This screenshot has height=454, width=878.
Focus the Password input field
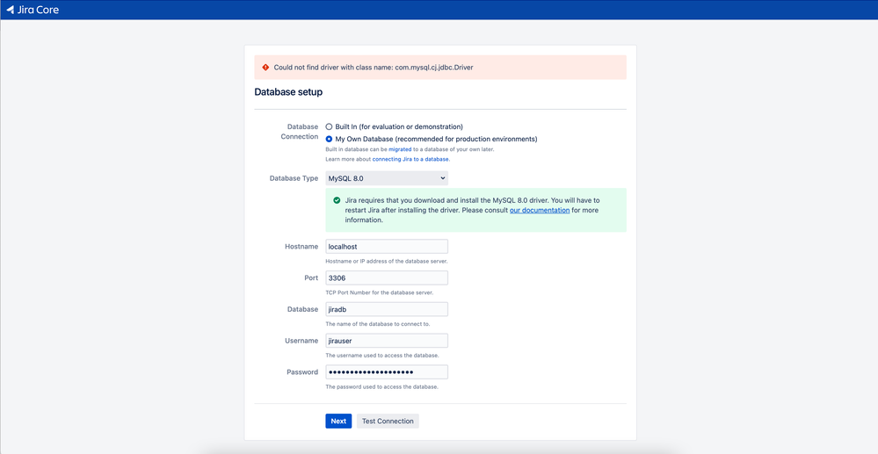click(x=387, y=371)
